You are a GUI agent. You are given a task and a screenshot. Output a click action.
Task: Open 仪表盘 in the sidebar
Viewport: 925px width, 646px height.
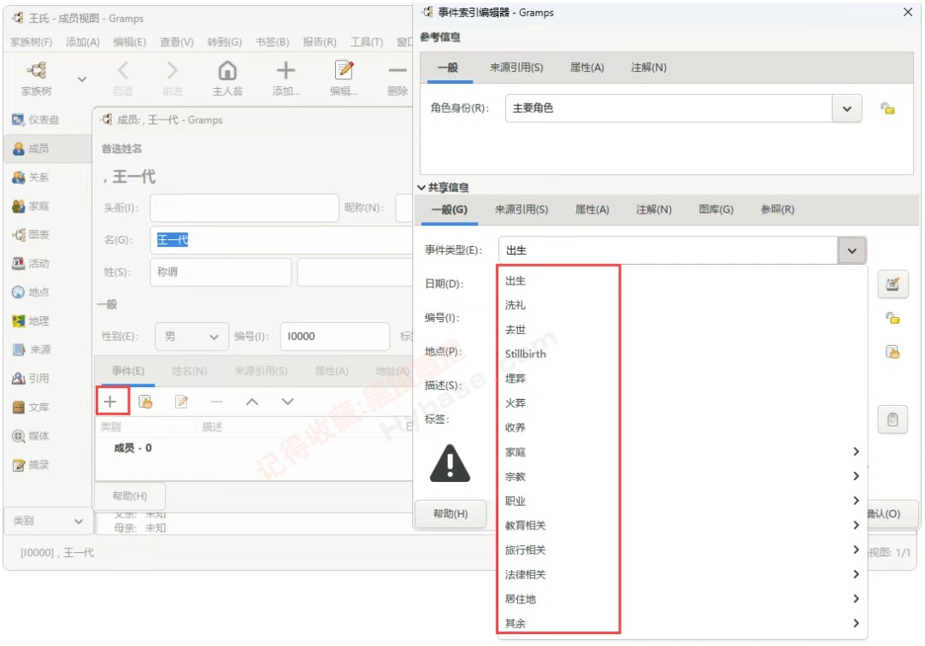pyautogui.click(x=35, y=120)
